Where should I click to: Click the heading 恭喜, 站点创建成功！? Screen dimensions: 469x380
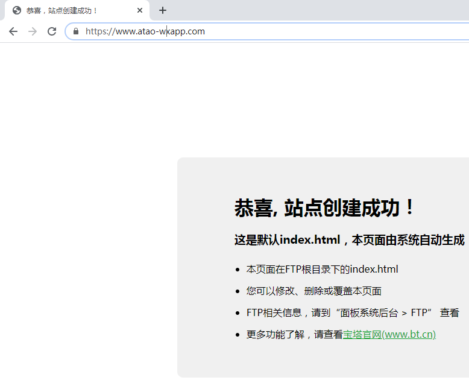pos(324,207)
